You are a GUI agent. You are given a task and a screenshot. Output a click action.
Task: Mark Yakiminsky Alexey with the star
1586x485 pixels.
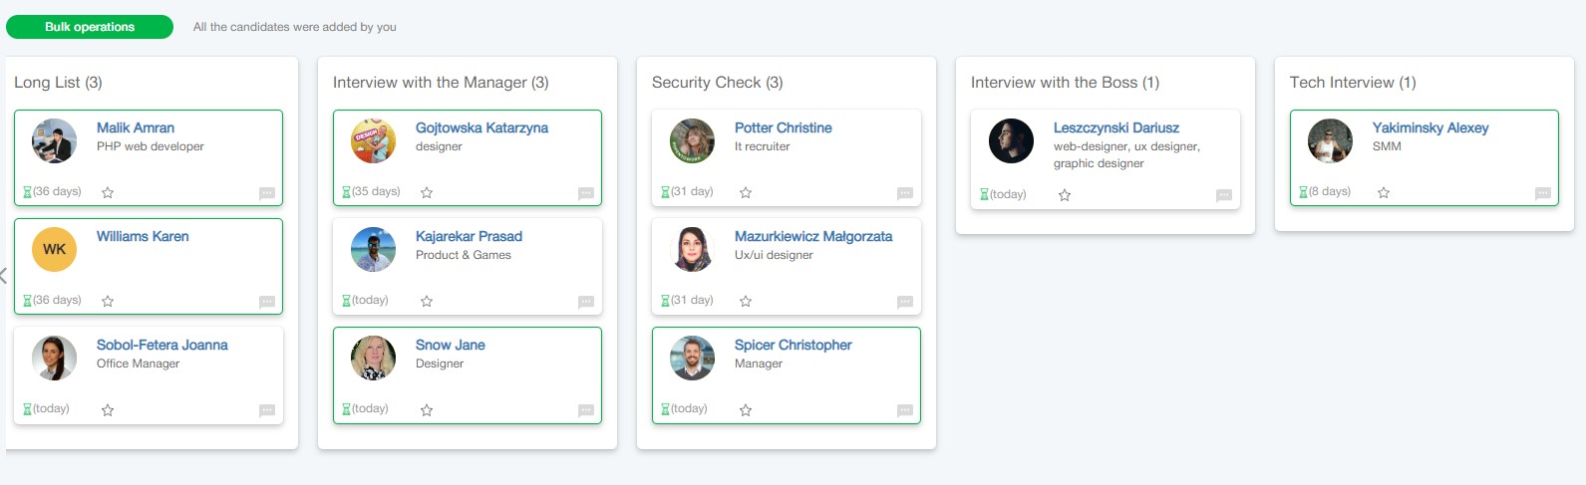[x=1384, y=192]
